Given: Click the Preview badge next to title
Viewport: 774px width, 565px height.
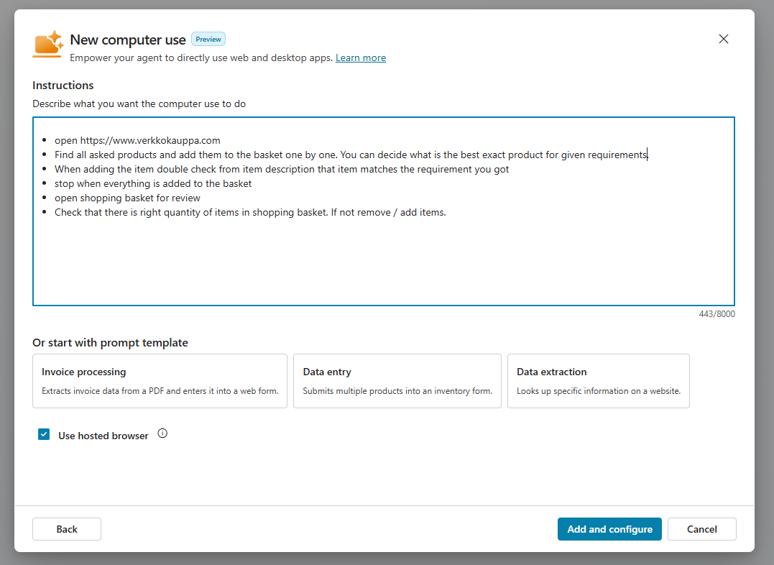Looking at the screenshot, I should pyautogui.click(x=208, y=40).
